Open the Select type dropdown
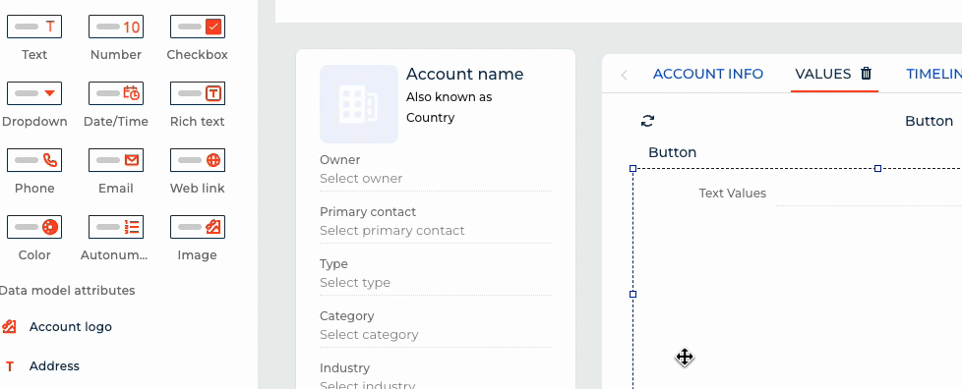The image size is (962, 389). (436, 283)
